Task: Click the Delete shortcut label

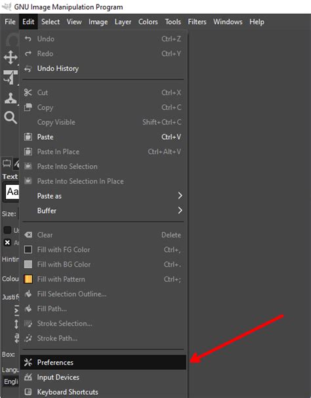Action: [171, 235]
